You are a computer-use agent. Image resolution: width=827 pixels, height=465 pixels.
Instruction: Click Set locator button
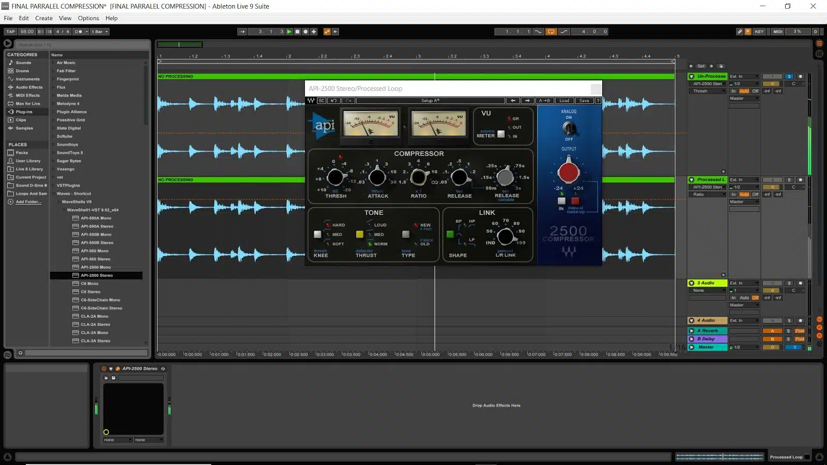[x=701, y=66]
